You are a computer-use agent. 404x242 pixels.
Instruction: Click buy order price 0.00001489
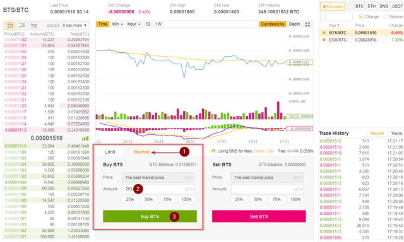tap(15, 182)
